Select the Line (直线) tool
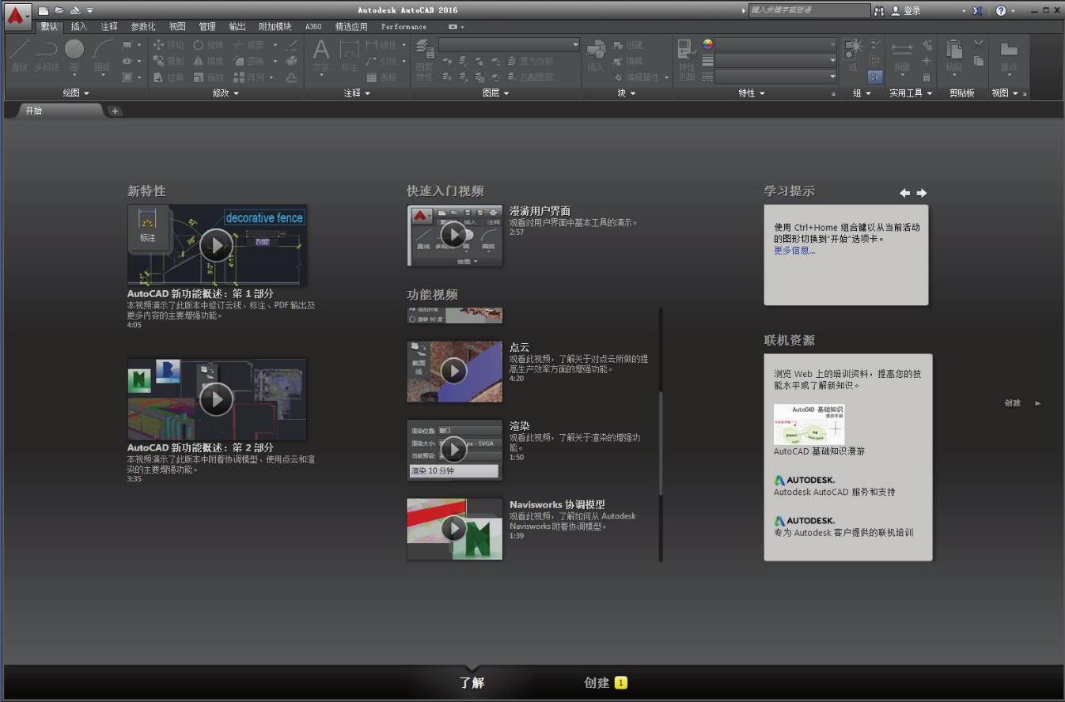The image size is (1065, 702). coord(19,56)
